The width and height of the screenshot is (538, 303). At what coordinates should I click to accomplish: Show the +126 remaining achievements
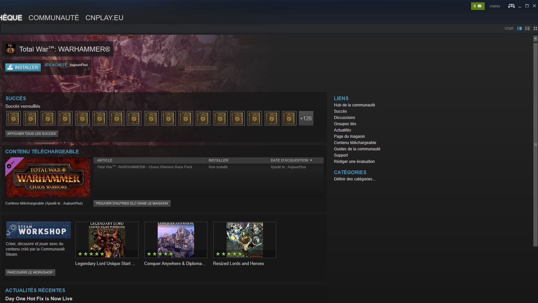306,118
